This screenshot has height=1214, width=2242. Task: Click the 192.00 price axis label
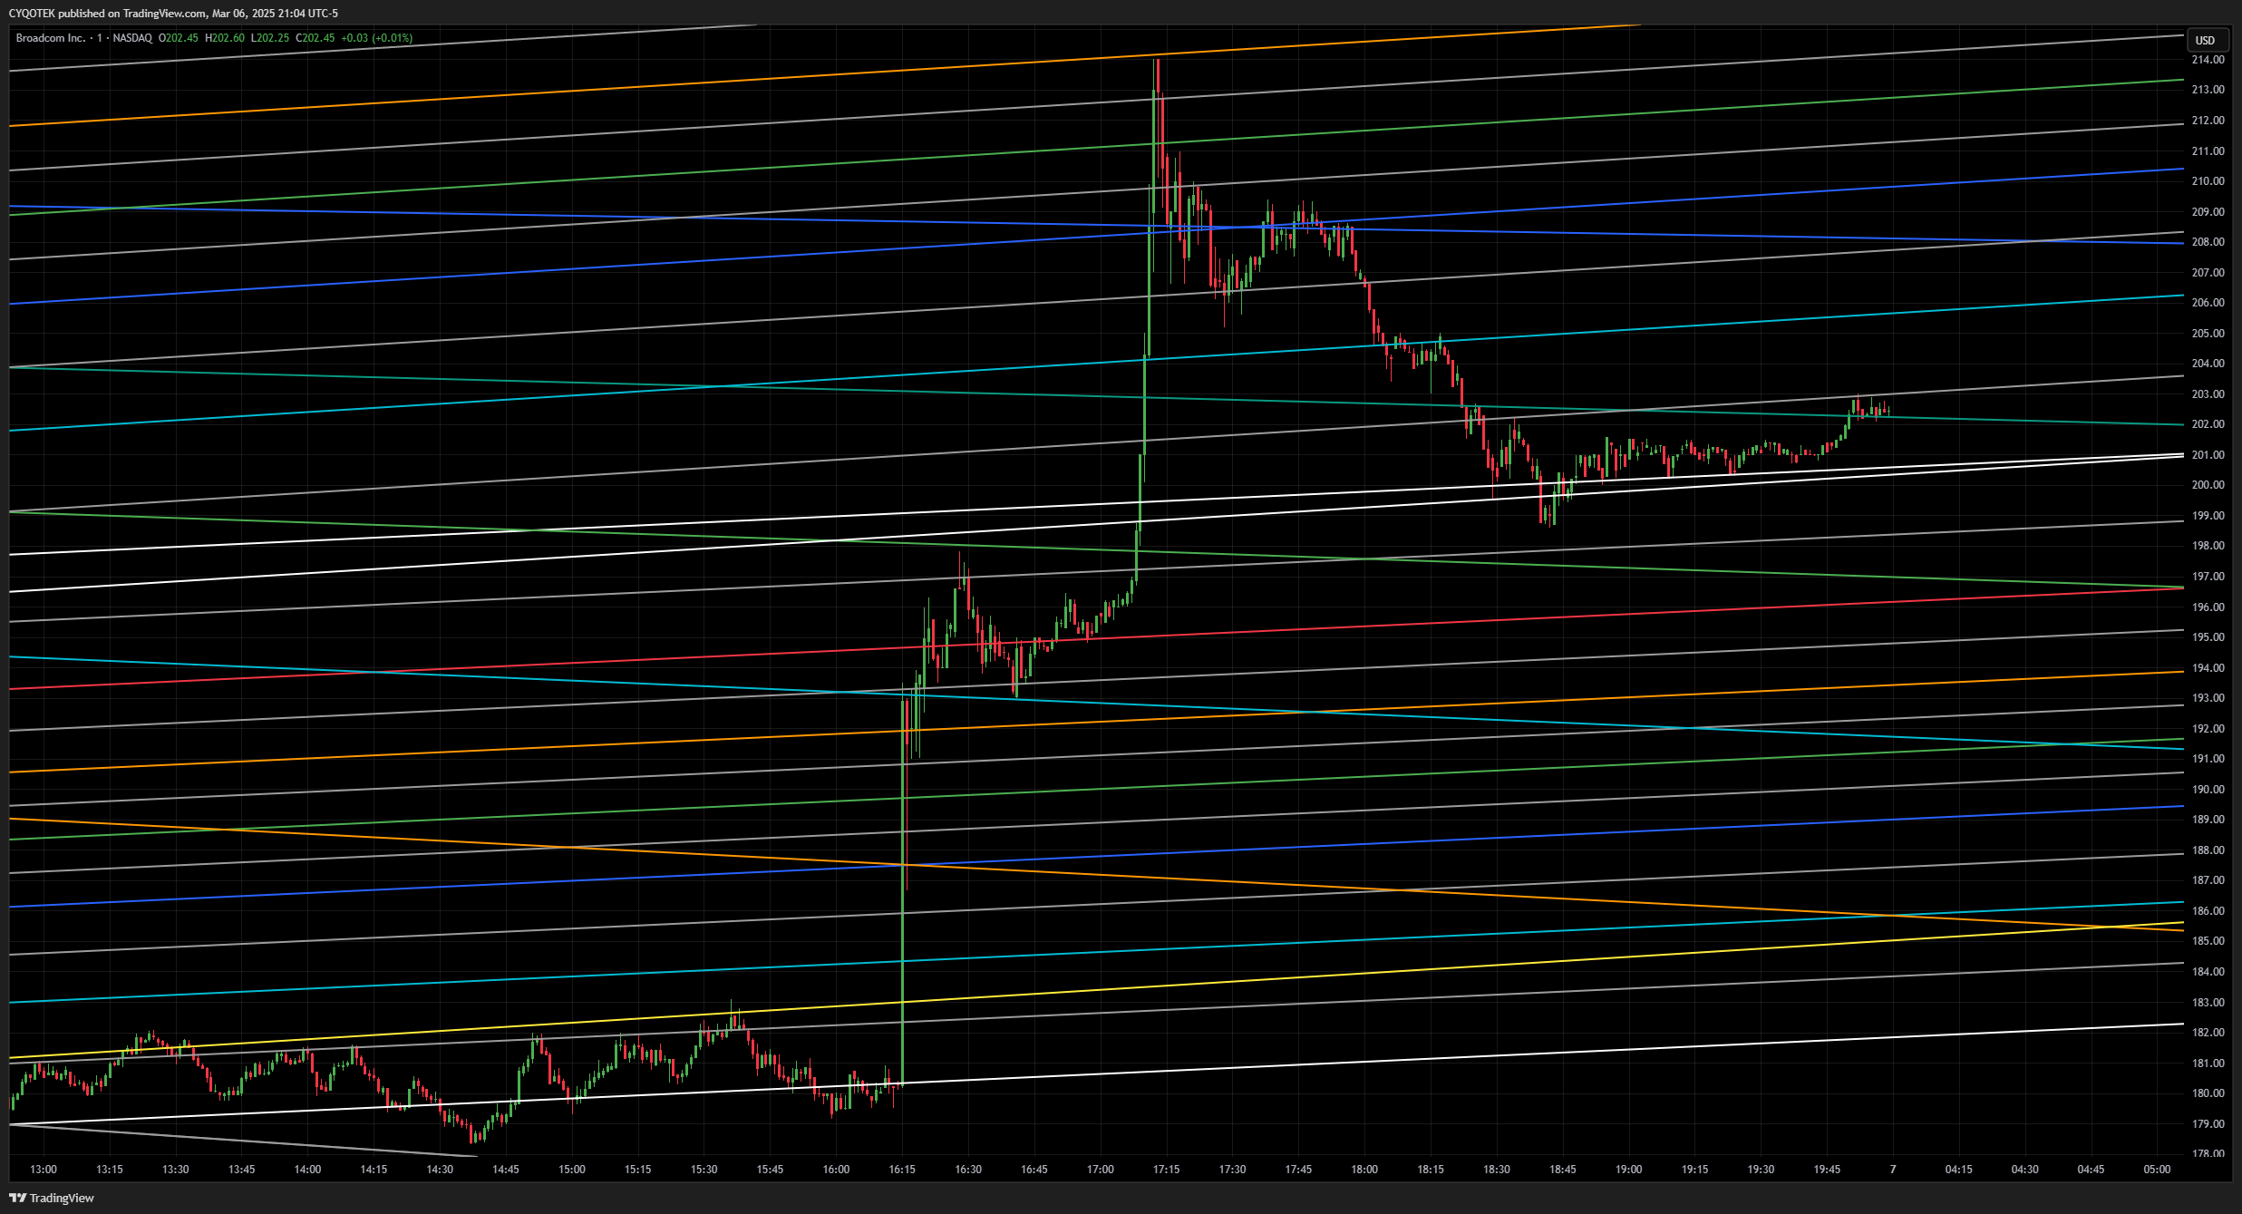point(2208,729)
